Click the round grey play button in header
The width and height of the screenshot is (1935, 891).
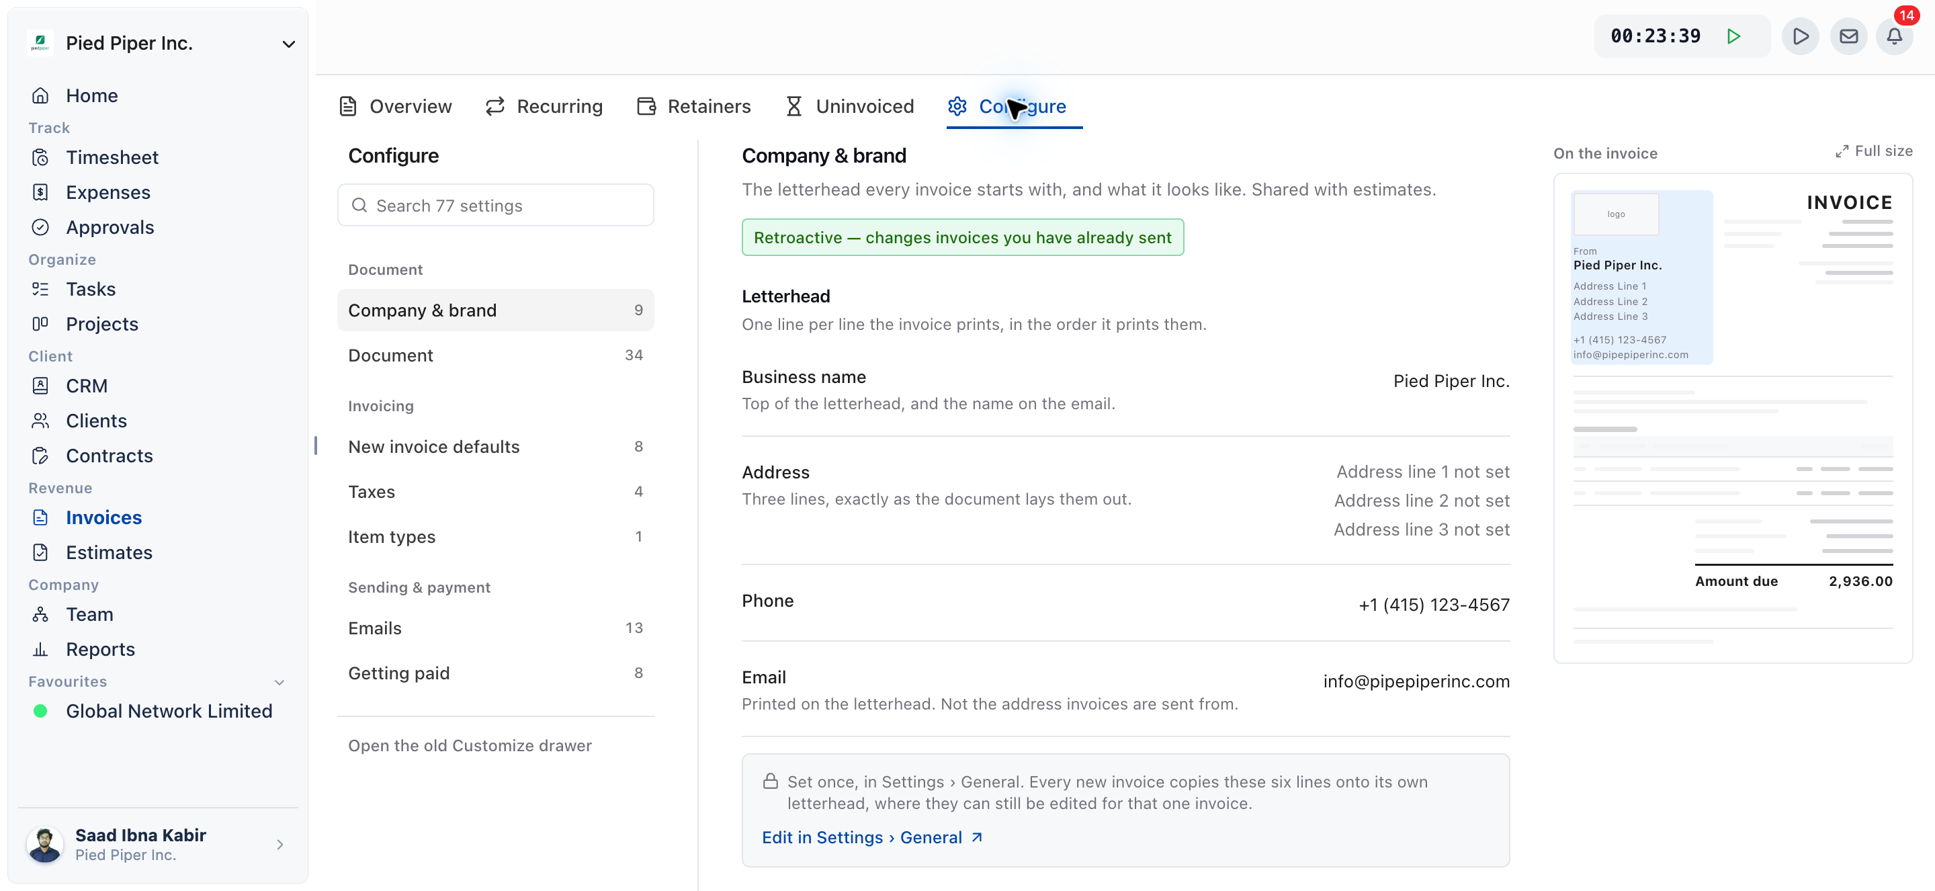coord(1801,36)
